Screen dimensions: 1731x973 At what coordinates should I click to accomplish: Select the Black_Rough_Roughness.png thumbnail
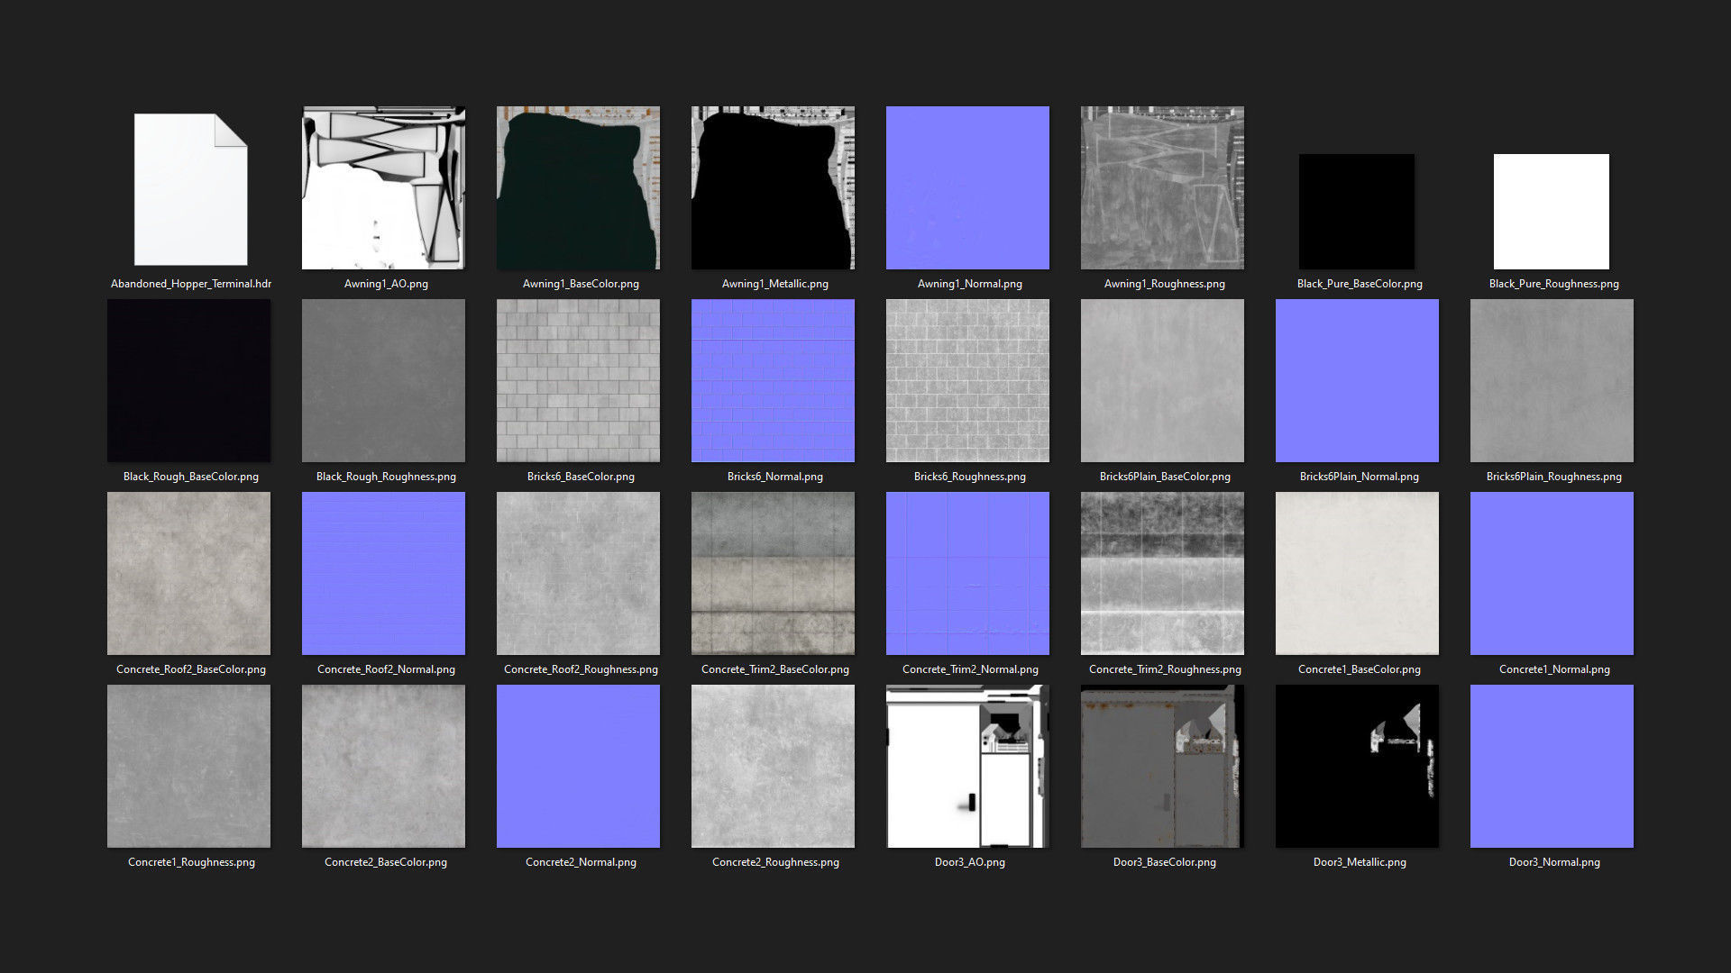point(383,380)
